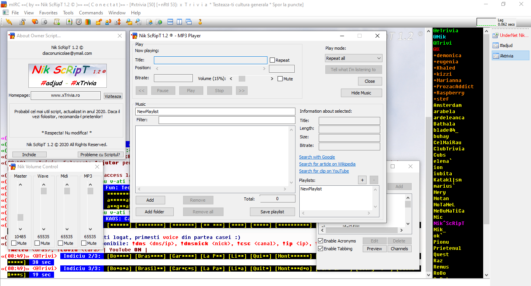
Task: Click the Connect lightning bolt toolbar icon
Action: pyautogui.click(x=9, y=22)
